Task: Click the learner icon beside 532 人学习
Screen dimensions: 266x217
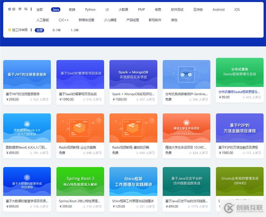Action: pos(31,100)
